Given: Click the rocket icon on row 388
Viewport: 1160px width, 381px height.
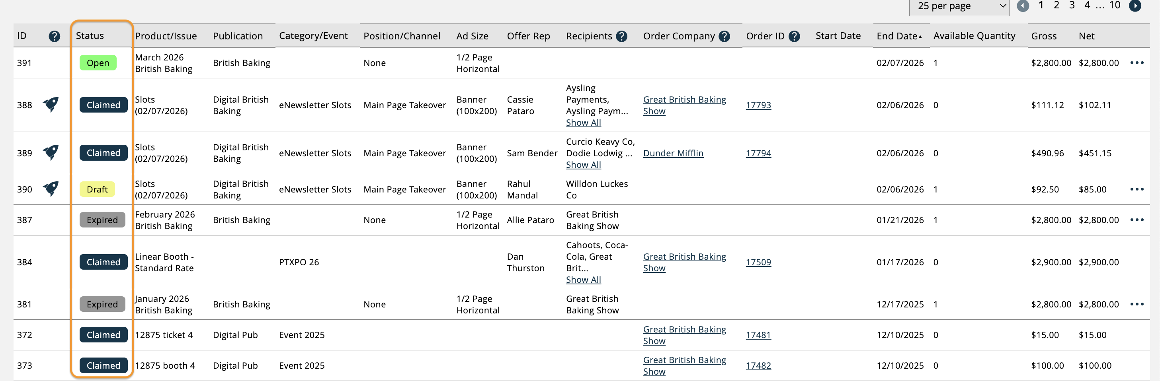Looking at the screenshot, I should [x=51, y=104].
